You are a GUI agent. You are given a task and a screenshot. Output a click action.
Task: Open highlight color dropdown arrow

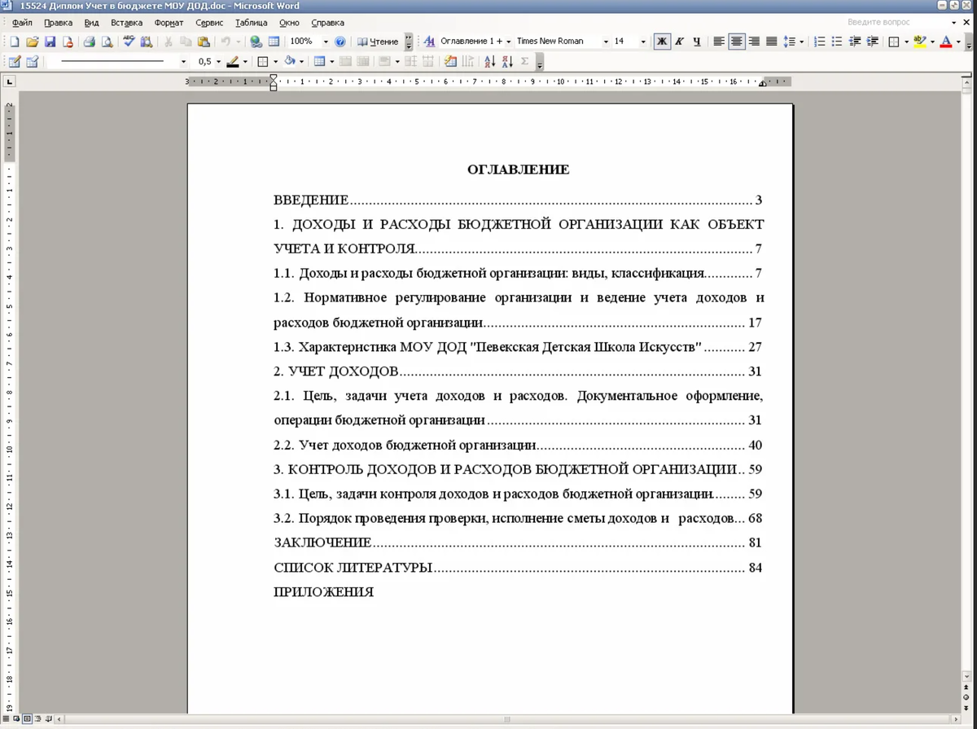coord(932,42)
